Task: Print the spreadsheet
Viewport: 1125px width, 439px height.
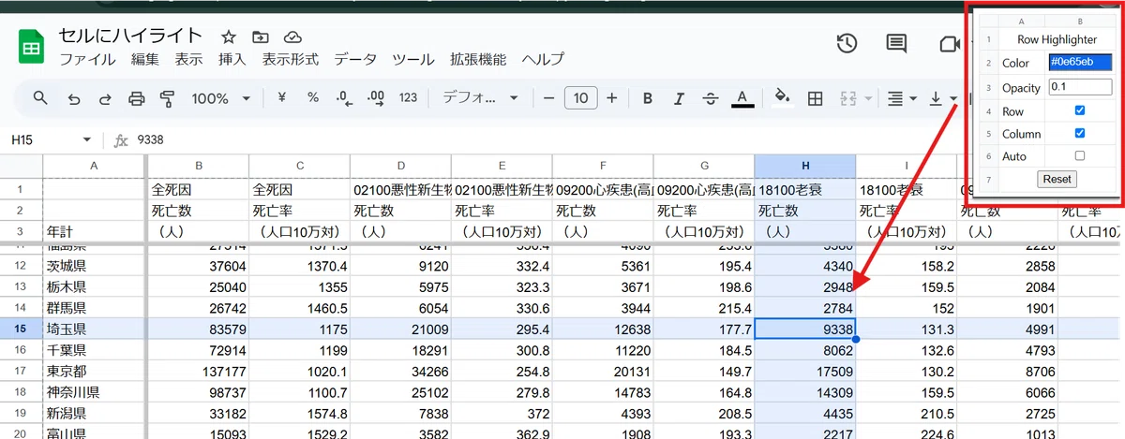Action: click(x=137, y=98)
